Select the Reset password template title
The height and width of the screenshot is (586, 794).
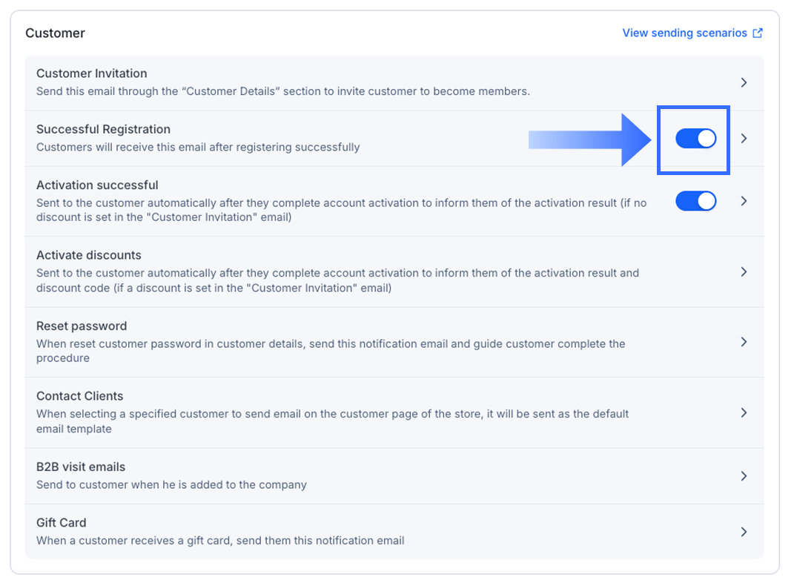pyautogui.click(x=82, y=326)
